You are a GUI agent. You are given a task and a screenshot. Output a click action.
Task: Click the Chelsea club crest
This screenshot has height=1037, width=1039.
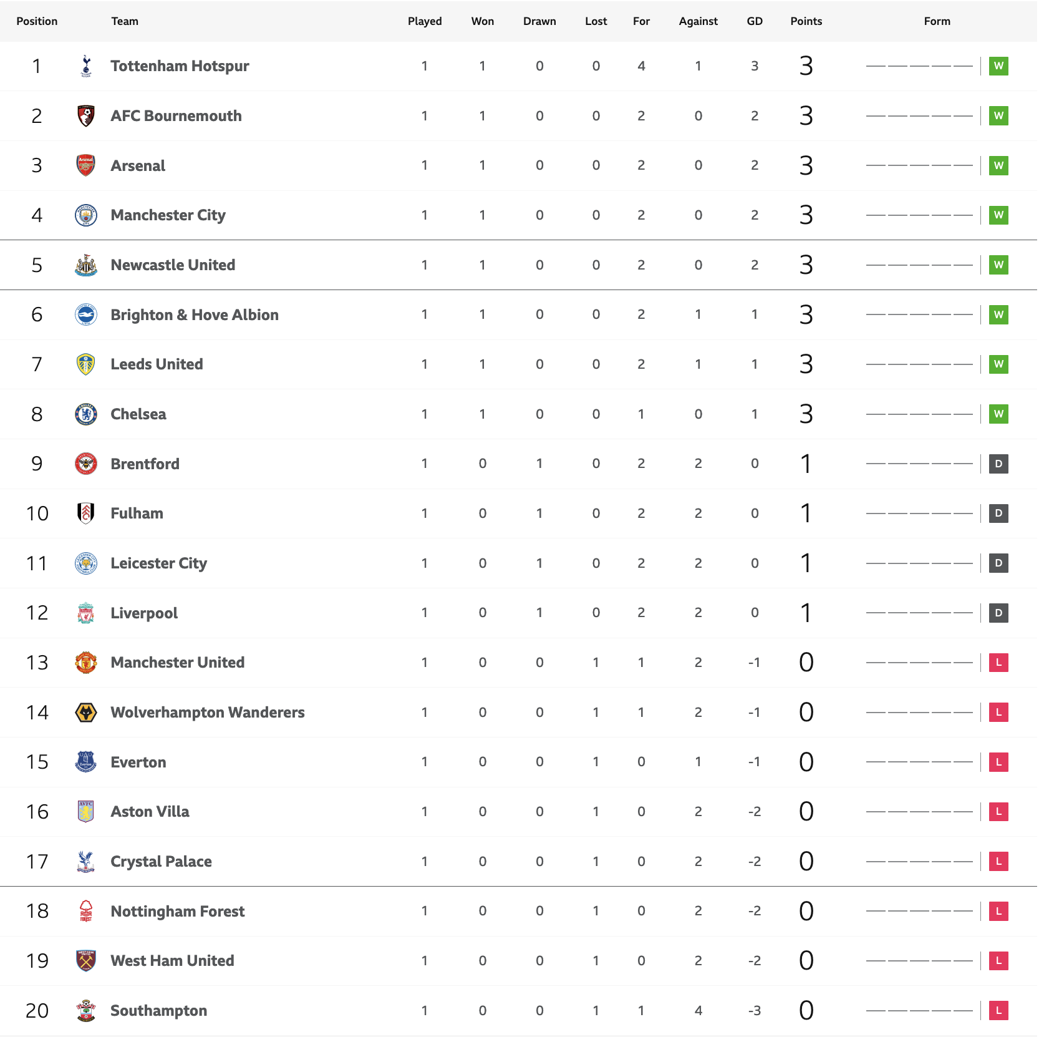(x=86, y=414)
